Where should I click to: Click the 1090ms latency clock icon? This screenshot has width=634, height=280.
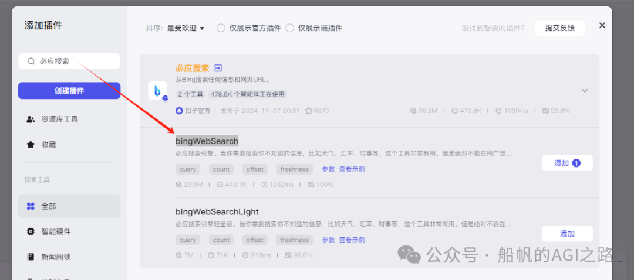tap(499, 111)
